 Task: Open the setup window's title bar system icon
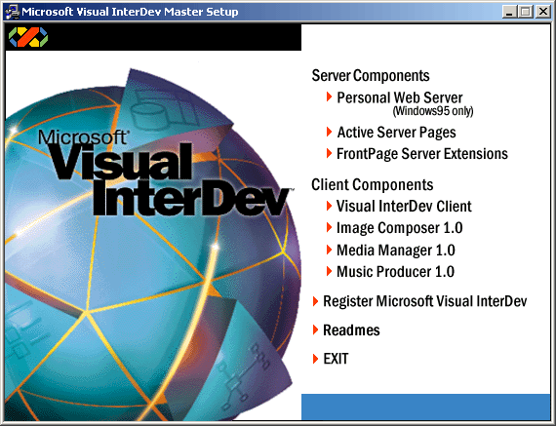[x=12, y=12]
